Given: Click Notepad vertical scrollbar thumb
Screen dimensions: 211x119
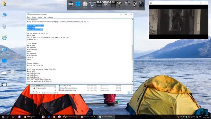Looking at the screenshot, I should coord(133,52).
